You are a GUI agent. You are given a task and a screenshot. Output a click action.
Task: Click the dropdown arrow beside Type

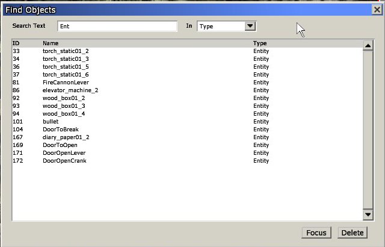click(251, 27)
